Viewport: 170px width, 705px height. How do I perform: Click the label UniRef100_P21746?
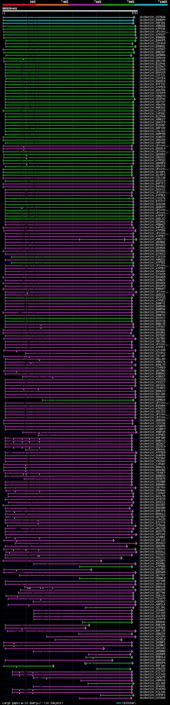(152, 692)
